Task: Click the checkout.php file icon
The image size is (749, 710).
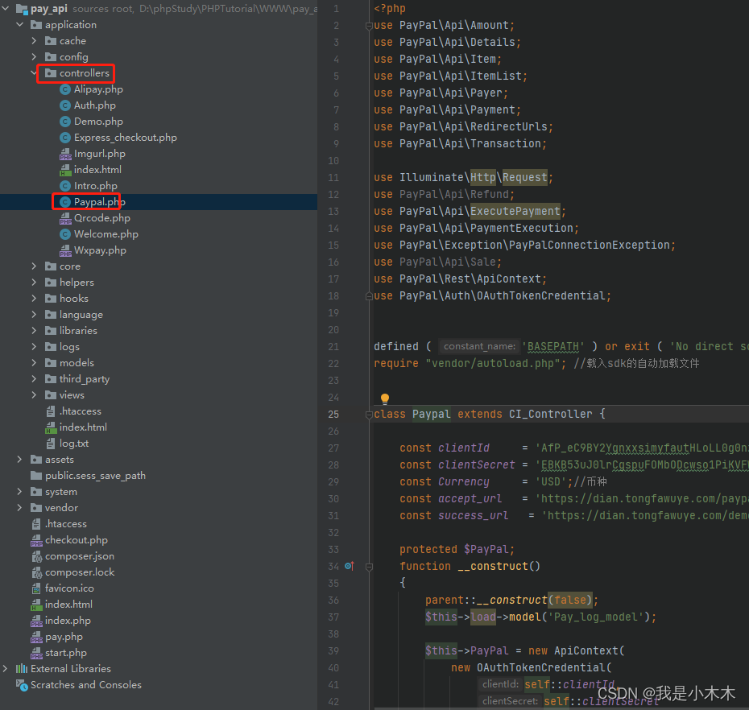Action: tap(37, 540)
